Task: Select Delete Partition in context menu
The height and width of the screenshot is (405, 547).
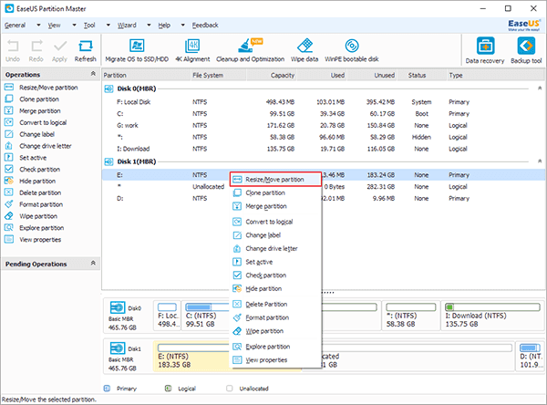Action: point(275,304)
